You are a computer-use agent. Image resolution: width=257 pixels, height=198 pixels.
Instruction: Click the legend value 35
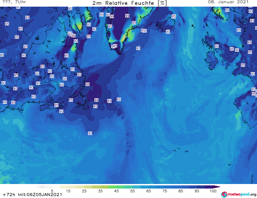click(x=100, y=191)
